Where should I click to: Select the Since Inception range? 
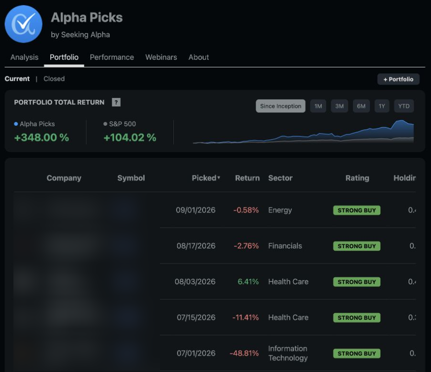(281, 106)
